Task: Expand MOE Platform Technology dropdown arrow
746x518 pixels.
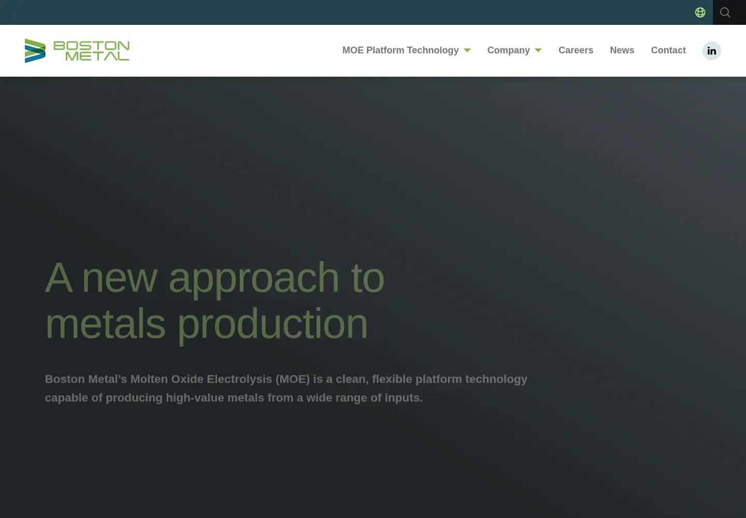Action: pos(467,50)
